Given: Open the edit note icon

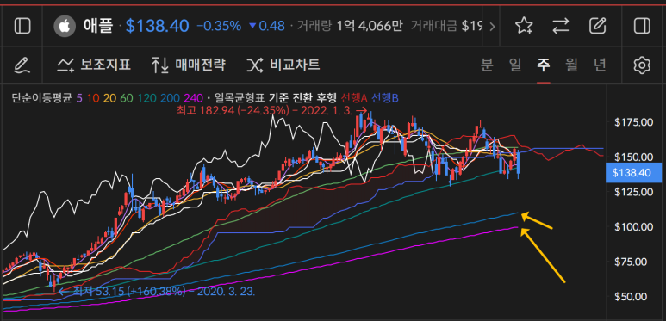Looking at the screenshot, I should (597, 27).
